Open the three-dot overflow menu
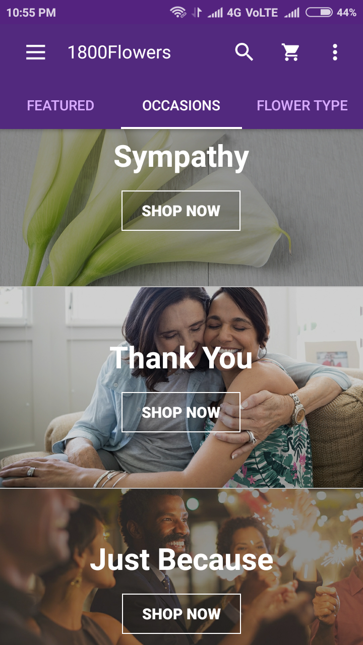This screenshot has width=363, height=645. point(335,52)
